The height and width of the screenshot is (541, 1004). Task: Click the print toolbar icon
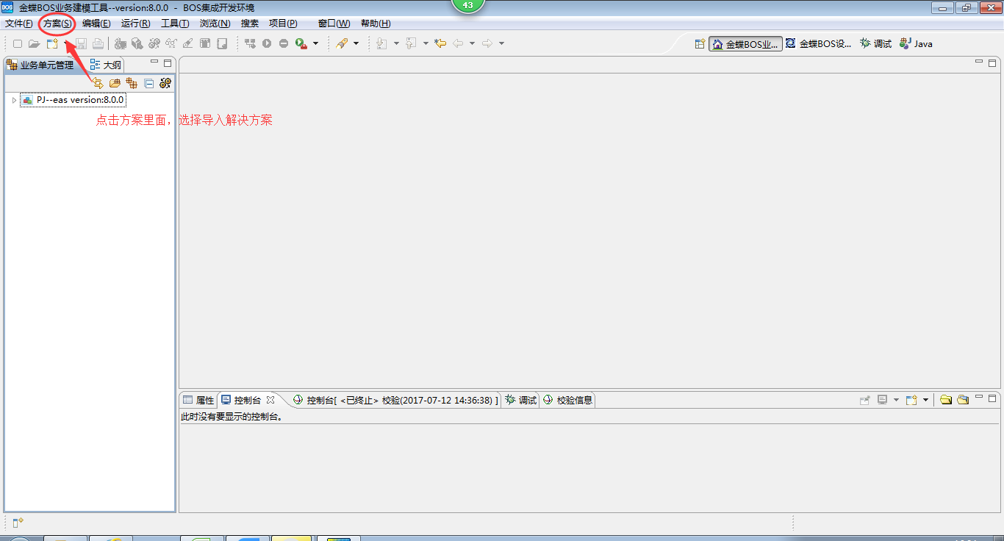pyautogui.click(x=98, y=43)
